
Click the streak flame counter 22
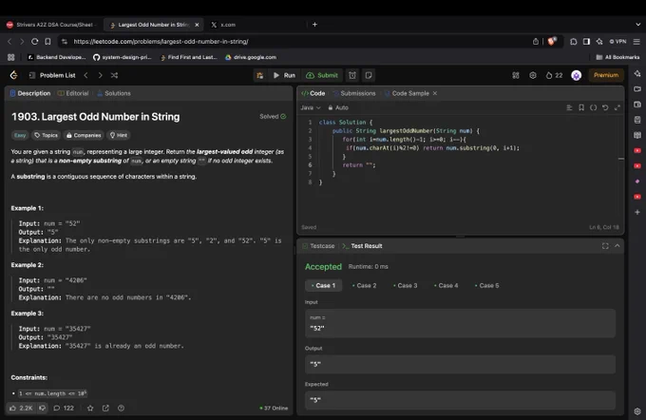point(554,75)
